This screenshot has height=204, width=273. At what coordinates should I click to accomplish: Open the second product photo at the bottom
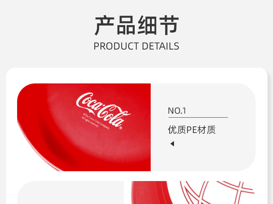190,192
